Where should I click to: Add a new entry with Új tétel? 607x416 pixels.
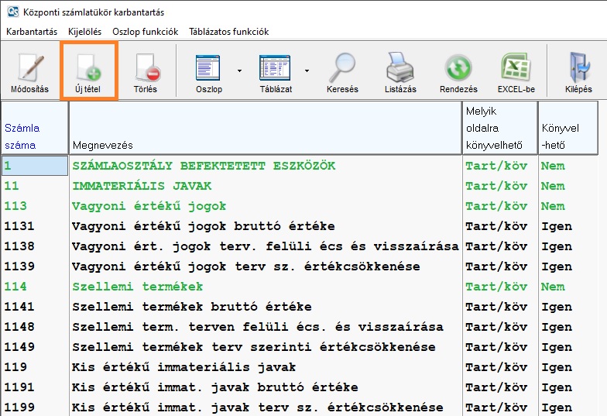tap(87, 70)
